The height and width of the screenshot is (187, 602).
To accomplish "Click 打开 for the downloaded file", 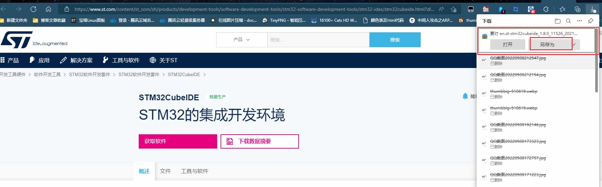I will point(507,45).
